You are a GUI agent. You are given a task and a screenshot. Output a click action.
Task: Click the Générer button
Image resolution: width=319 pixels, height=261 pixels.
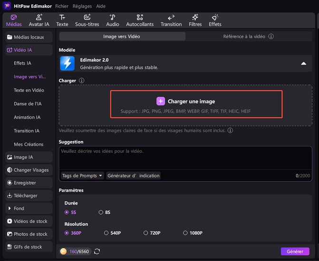click(x=295, y=252)
